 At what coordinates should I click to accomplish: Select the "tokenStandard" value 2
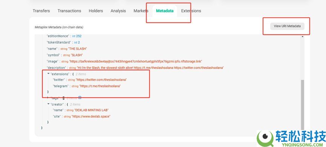pos(79,43)
